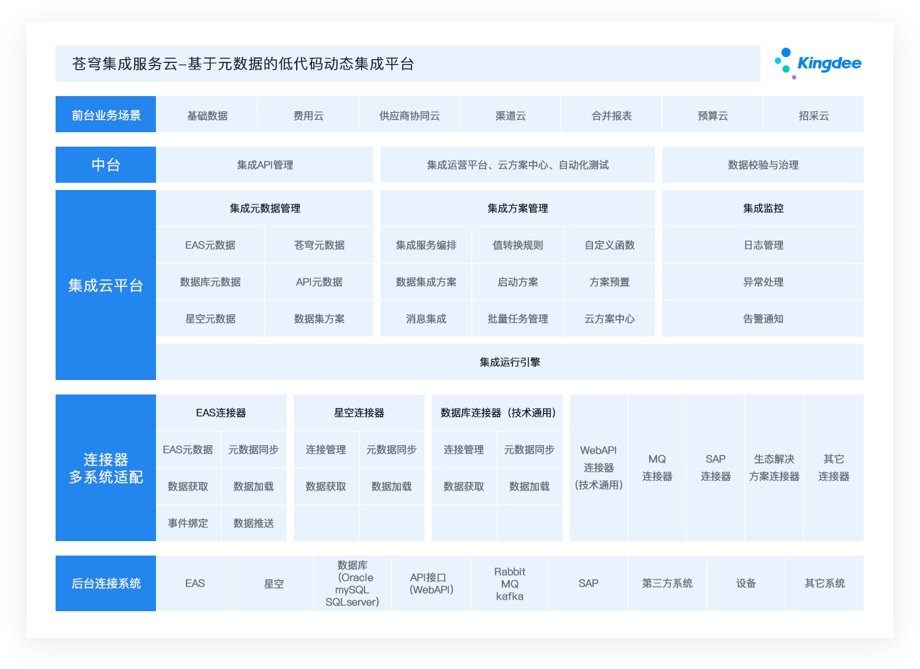
Task: Open the 生态解决方案连接器 block
Action: click(x=774, y=467)
